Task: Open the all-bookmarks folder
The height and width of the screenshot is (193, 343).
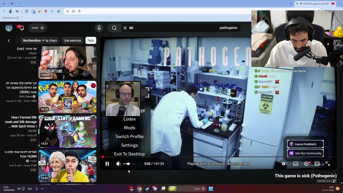Action: tap(10, 18)
